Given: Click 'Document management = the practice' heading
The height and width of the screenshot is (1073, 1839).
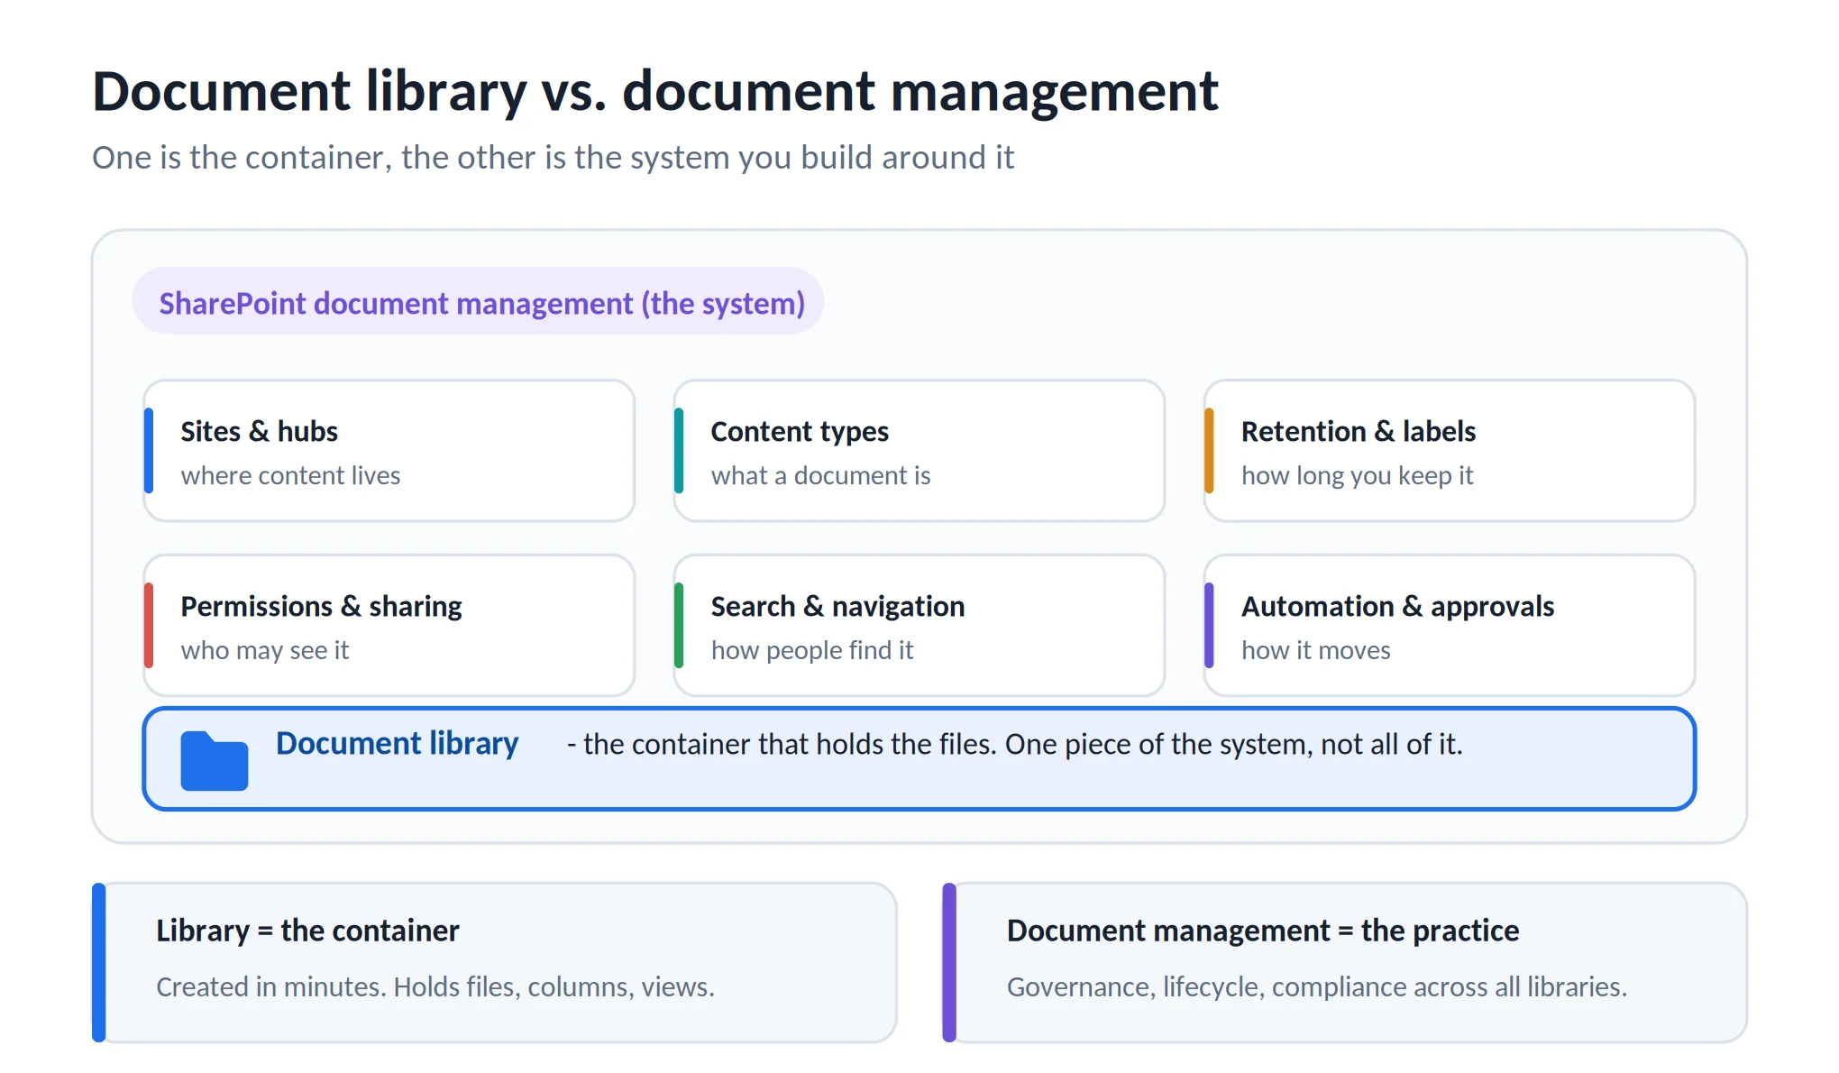Looking at the screenshot, I should 1263,931.
